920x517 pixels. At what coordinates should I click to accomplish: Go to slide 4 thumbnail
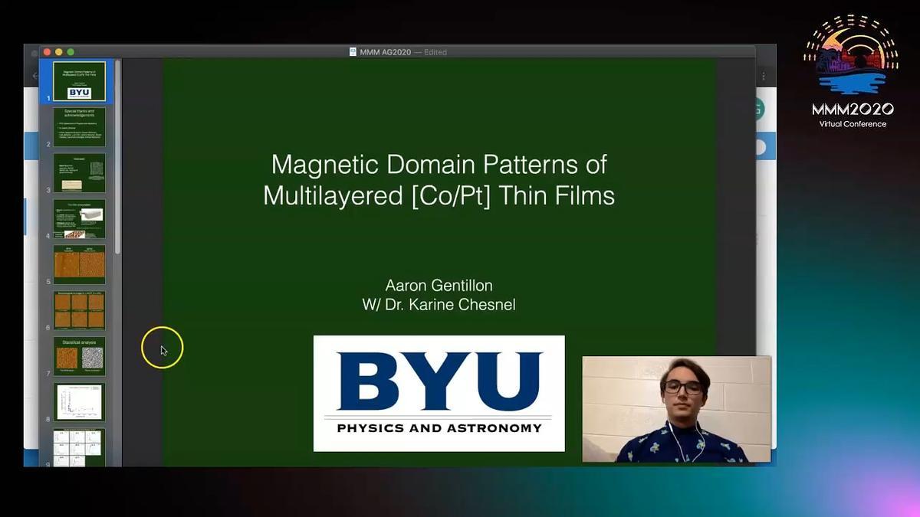[x=80, y=219]
